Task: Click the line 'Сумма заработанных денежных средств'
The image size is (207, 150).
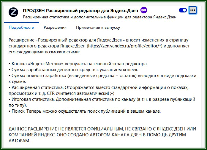Action: [x=73, y=70]
